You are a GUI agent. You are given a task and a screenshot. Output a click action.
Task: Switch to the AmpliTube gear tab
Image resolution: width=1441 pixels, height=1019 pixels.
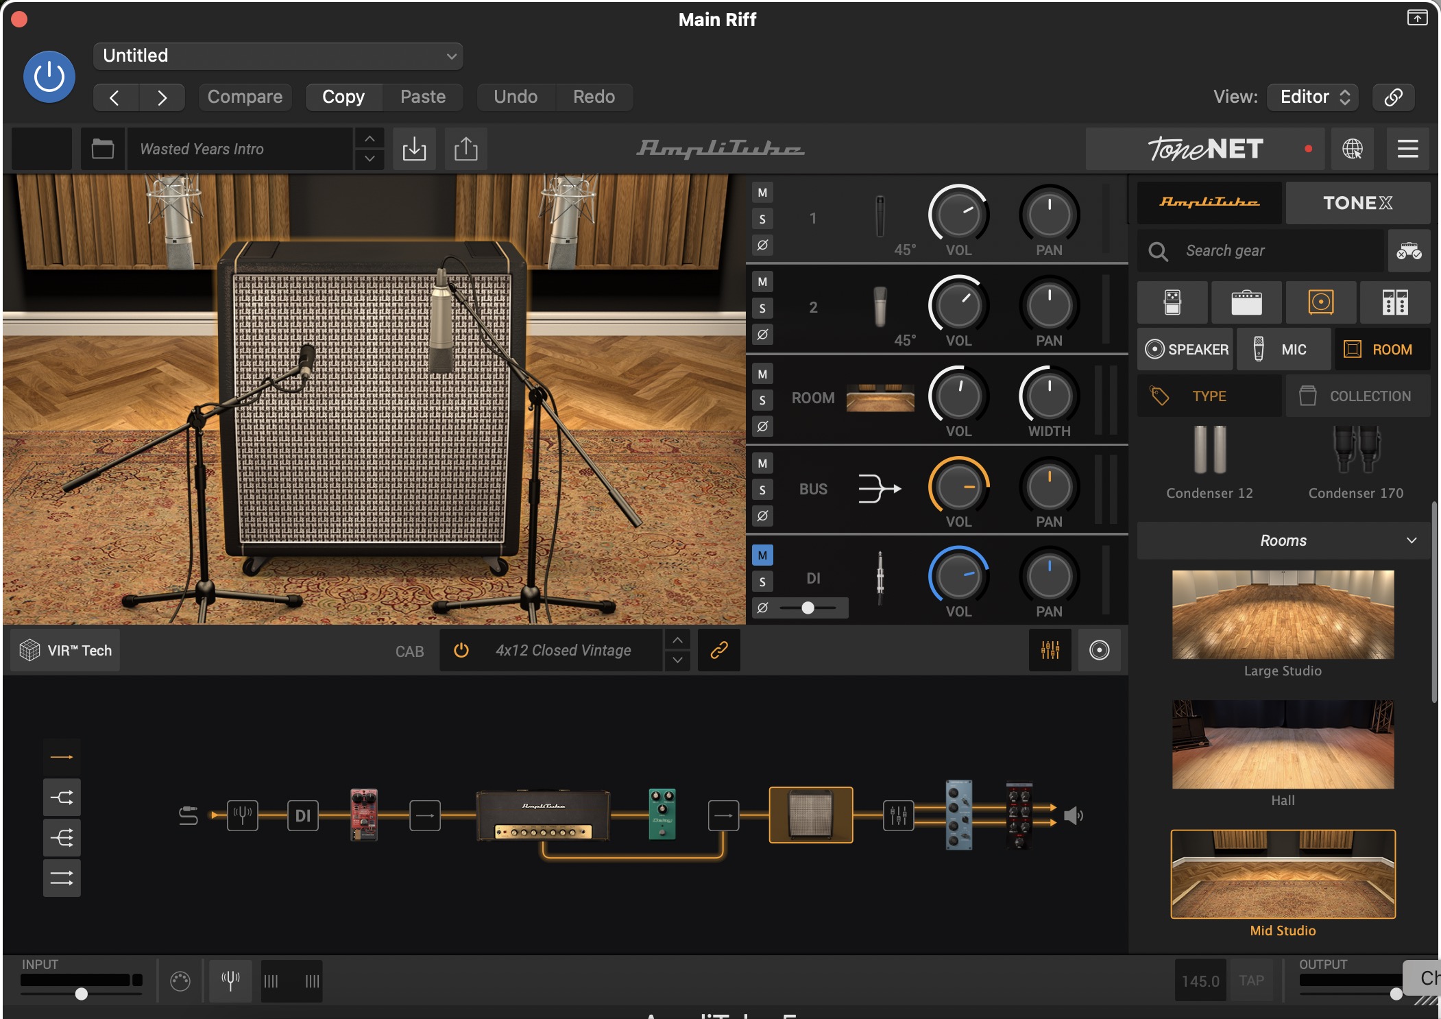point(1209,203)
